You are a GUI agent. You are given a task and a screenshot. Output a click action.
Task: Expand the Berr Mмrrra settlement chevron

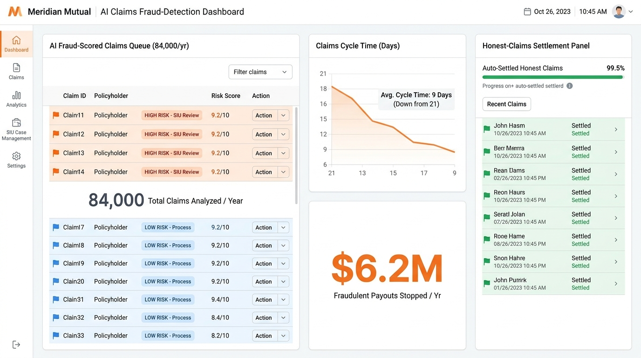(x=616, y=152)
